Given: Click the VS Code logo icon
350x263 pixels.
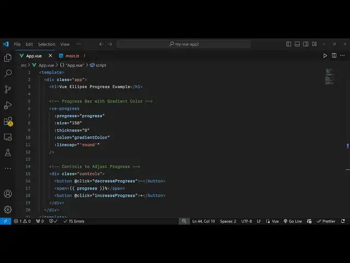Looking at the screenshot, I should click(6, 44).
